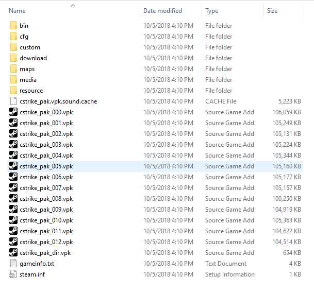Click the Steam icon beside cstrike_pak_000.vpk

(13, 112)
